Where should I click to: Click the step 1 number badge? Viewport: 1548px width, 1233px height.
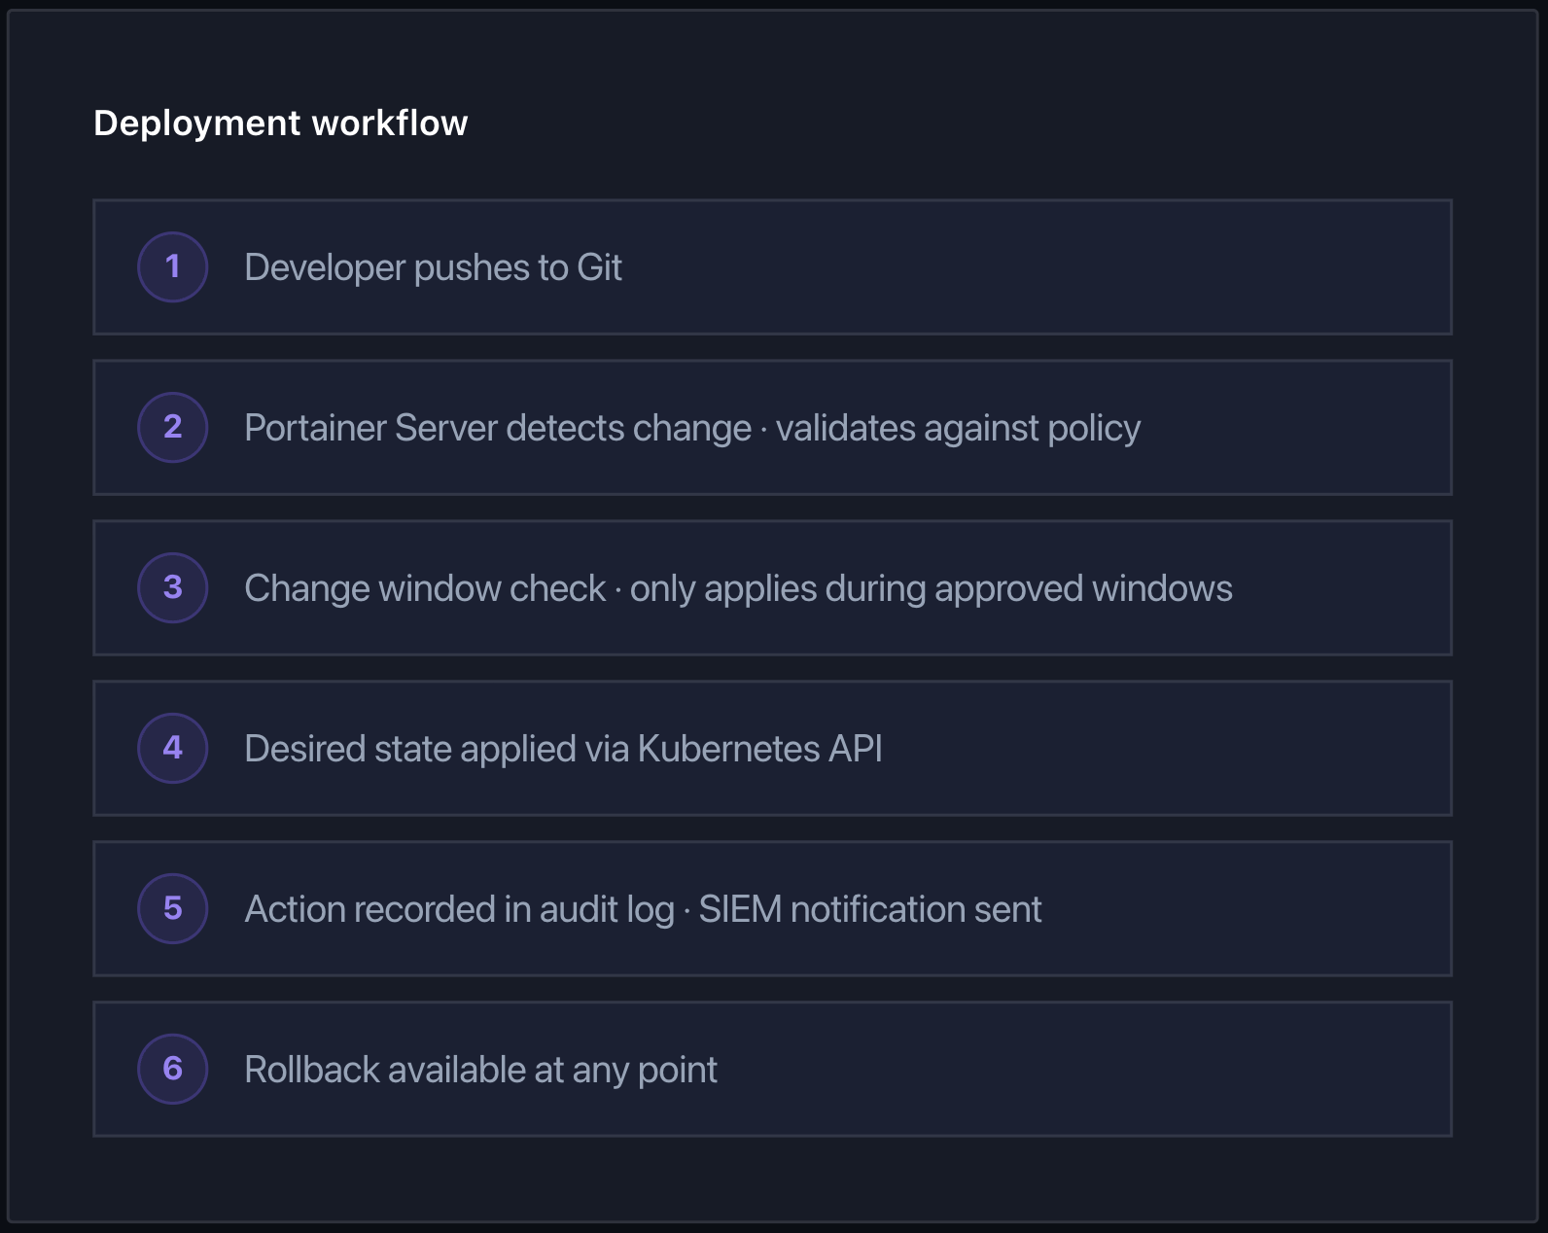pos(173,266)
